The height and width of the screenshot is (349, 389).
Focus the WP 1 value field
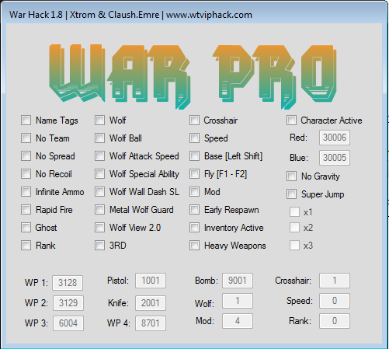click(x=68, y=283)
